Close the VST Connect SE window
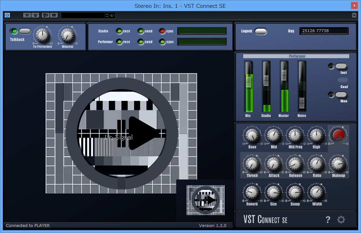This screenshot has height=233, width=361. coord(354,6)
